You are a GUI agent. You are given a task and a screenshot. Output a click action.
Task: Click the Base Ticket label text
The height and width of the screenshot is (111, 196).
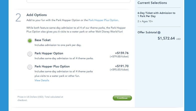(43, 40)
